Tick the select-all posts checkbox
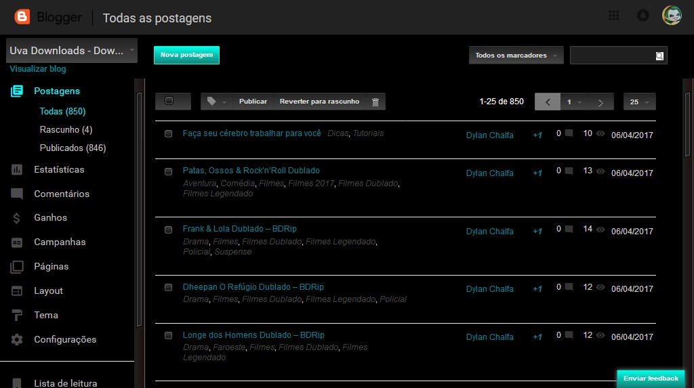 coord(169,101)
